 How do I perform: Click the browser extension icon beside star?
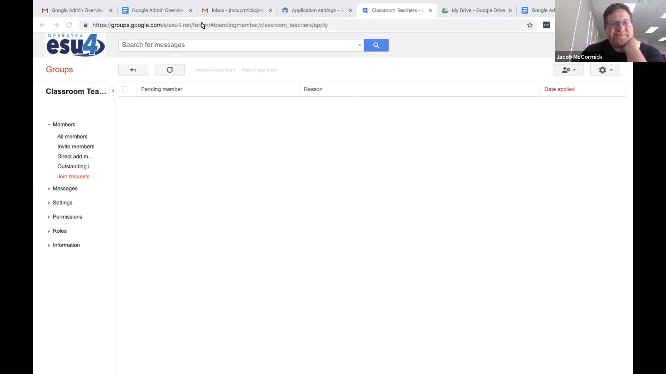tap(546, 25)
